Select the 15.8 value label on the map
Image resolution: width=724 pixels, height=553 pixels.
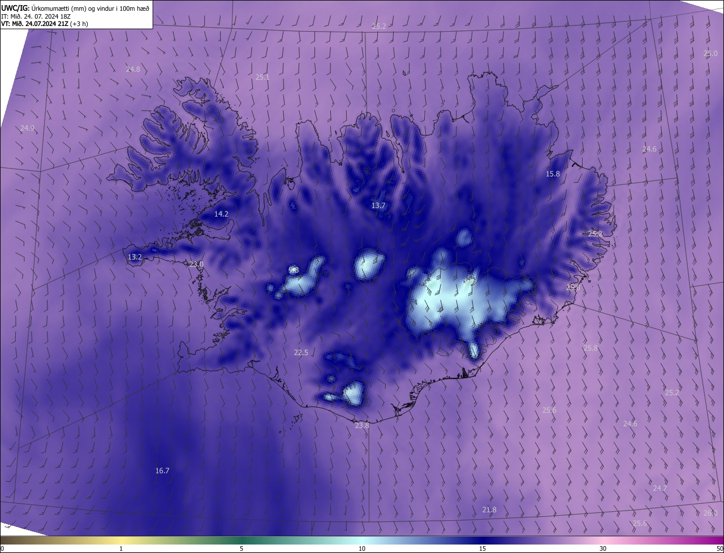point(553,174)
